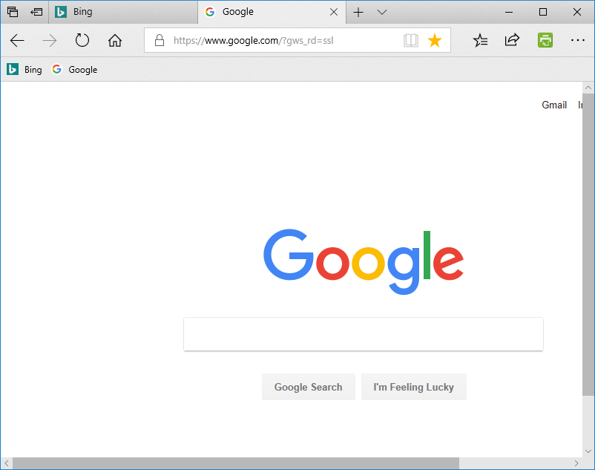Open Reading view book icon
The image size is (595, 470).
(410, 40)
